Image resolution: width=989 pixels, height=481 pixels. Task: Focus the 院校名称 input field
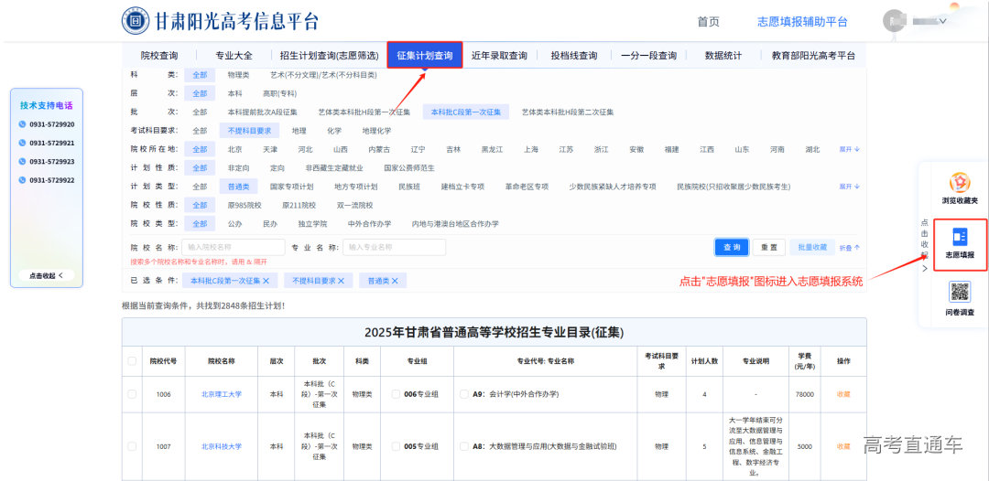tap(234, 247)
